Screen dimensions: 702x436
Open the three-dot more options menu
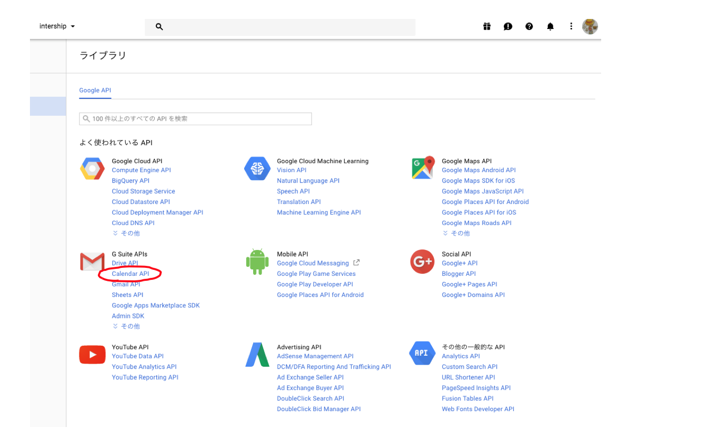coord(571,26)
